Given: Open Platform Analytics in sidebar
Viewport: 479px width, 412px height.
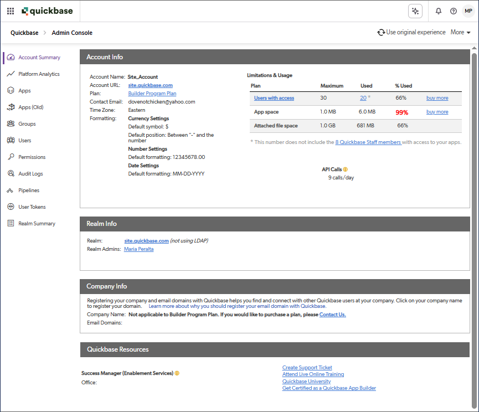Looking at the screenshot, I should (38, 74).
